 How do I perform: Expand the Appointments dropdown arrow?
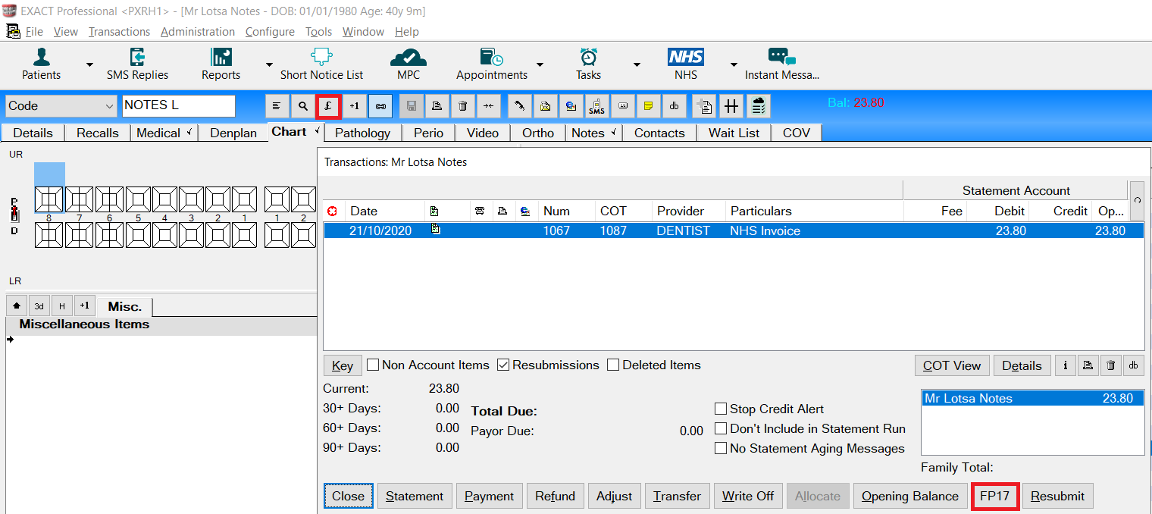click(540, 64)
